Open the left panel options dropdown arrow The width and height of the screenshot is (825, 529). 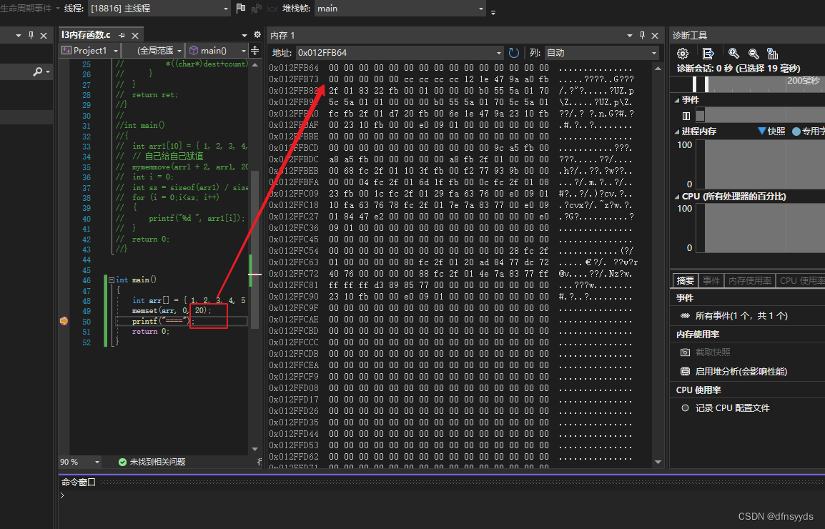click(x=19, y=35)
